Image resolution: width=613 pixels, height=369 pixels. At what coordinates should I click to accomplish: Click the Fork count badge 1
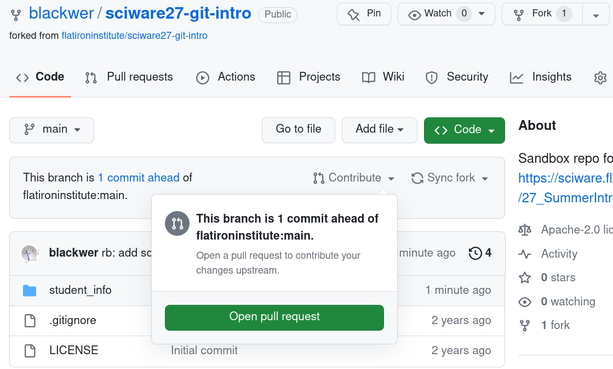pos(564,14)
